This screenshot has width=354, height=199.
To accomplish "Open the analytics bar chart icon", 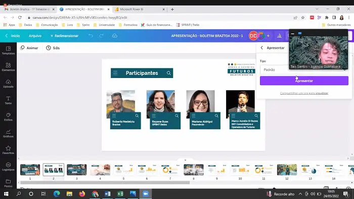I will 279,36.
